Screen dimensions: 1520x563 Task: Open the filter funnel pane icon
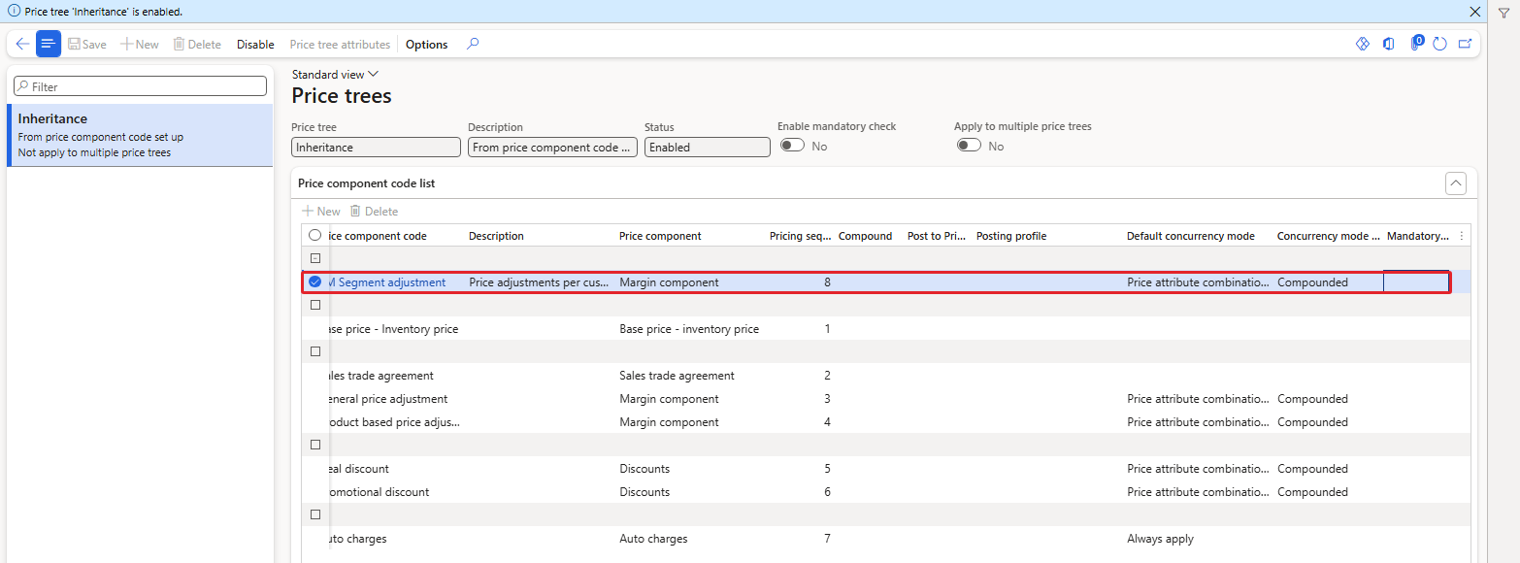tap(1503, 13)
